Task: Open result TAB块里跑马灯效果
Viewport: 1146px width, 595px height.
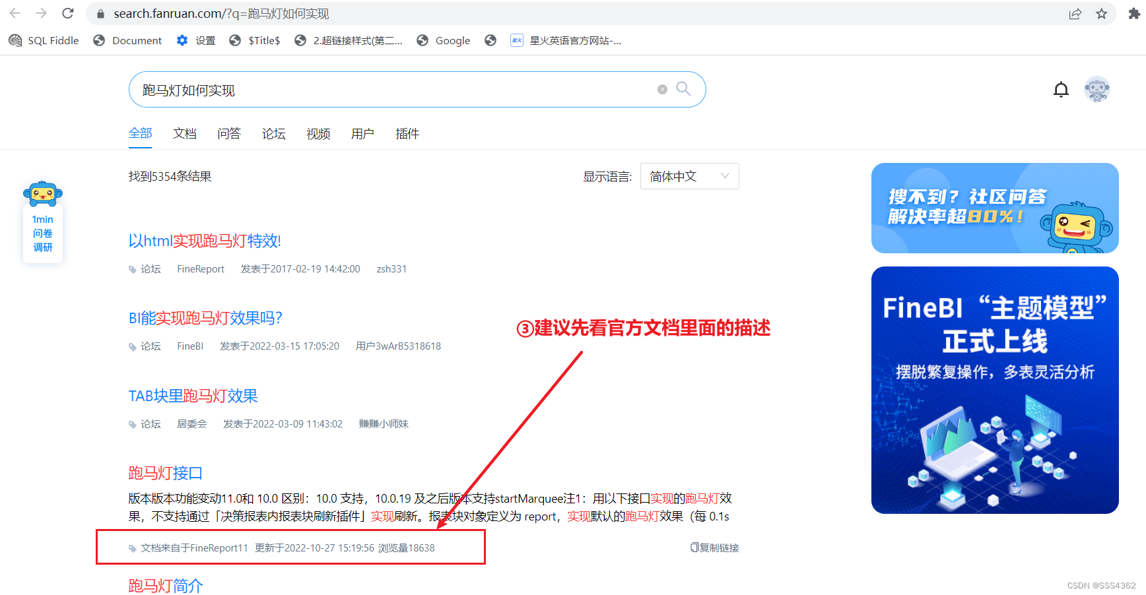Action: (193, 396)
